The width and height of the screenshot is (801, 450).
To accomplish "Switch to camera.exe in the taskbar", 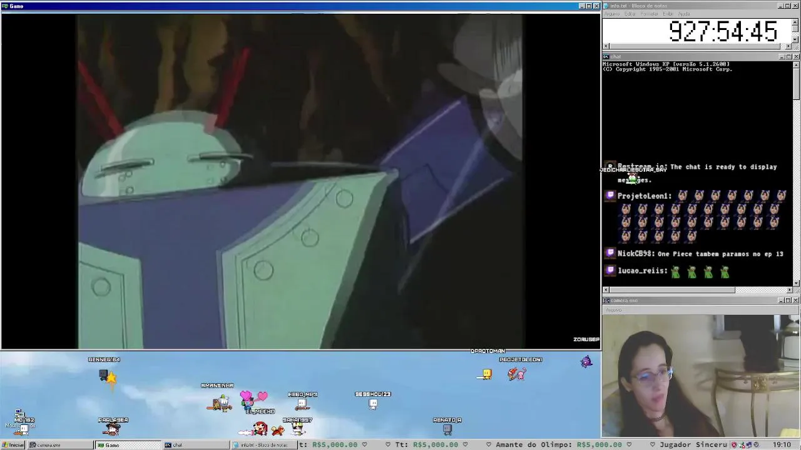I will tap(59, 445).
